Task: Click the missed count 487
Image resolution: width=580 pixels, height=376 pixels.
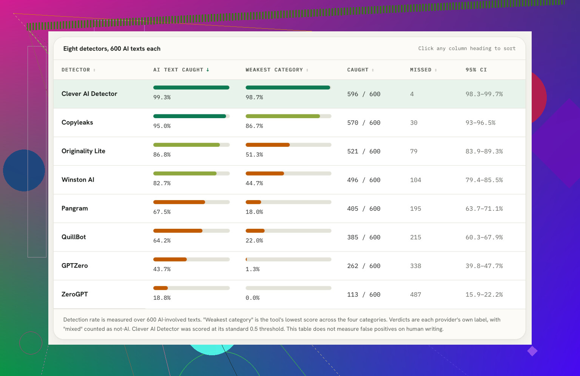Action: pyautogui.click(x=416, y=295)
